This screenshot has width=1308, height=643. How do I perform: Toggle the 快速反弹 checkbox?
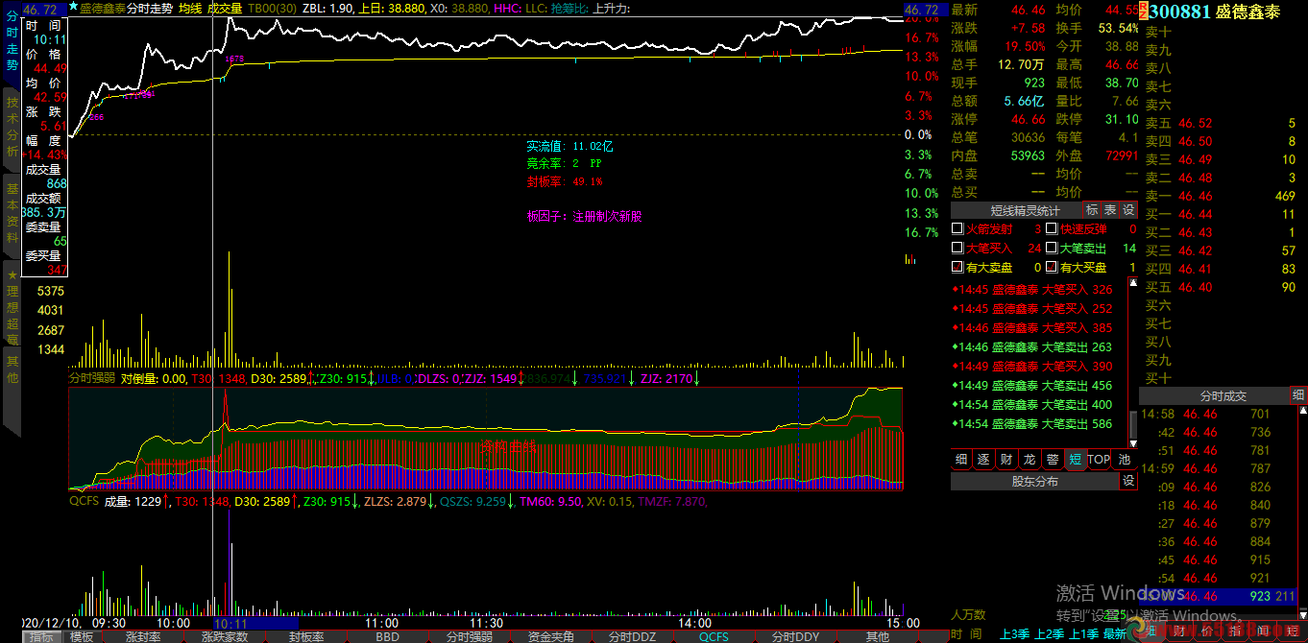pos(1051,229)
